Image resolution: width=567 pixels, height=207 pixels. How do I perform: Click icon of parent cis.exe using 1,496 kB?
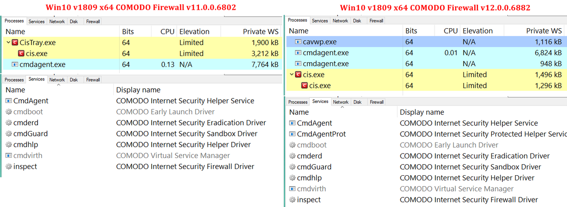[x=298, y=75]
